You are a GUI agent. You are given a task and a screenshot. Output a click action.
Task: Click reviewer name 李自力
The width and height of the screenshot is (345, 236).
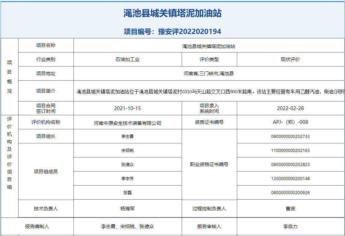coord(290,226)
